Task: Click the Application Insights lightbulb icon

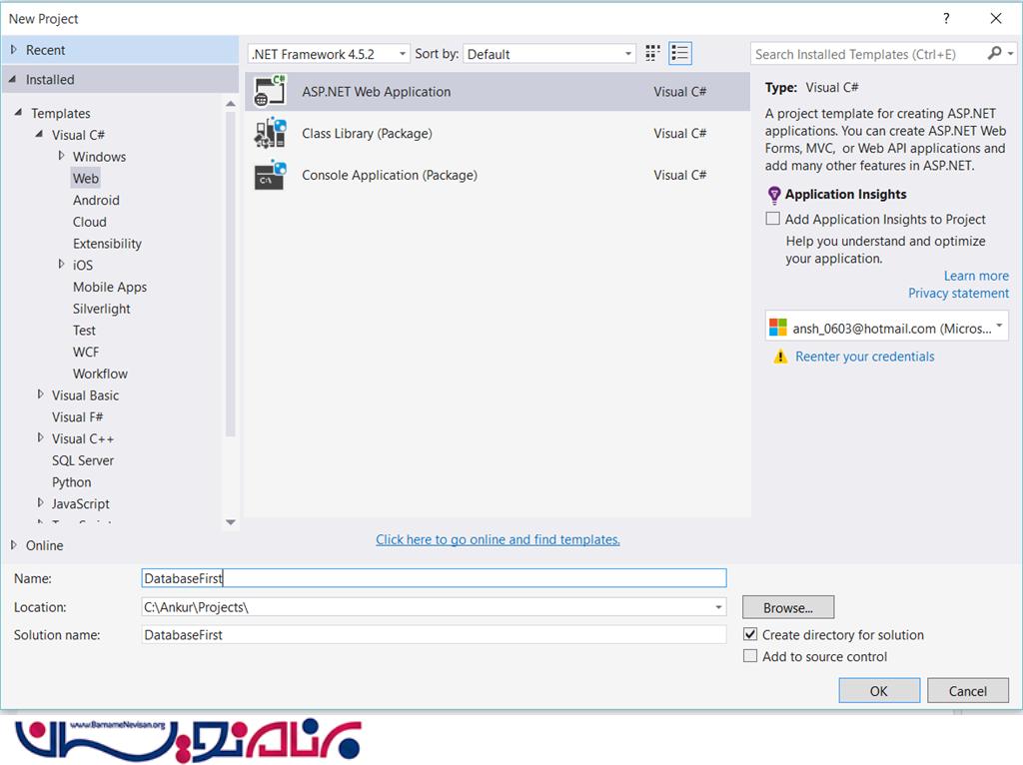Action: coord(774,195)
